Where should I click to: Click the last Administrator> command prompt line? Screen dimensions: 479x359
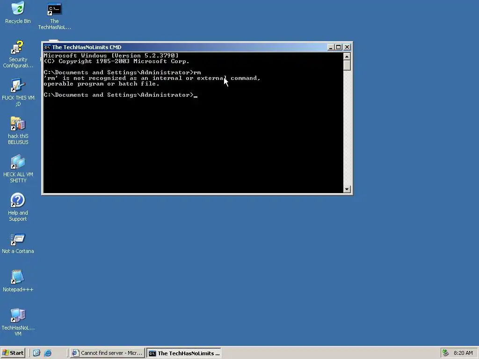[x=120, y=95]
